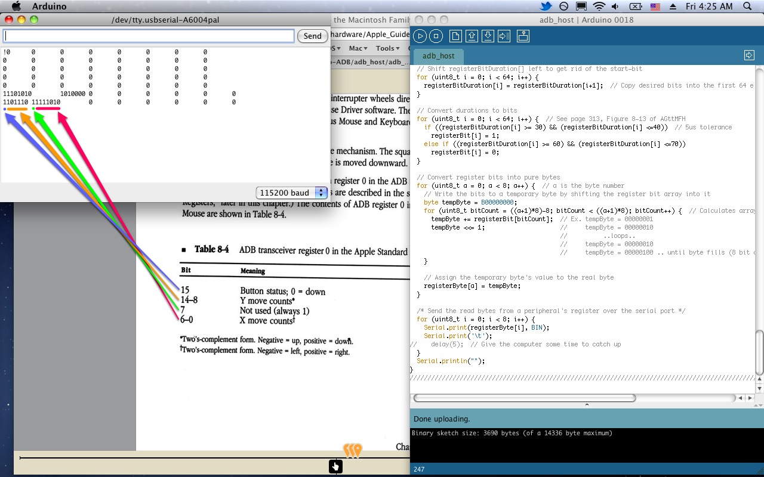This screenshot has height=477, width=764.
Task: Open the tab menu arrow at the tab bar's right
Action: point(749,55)
